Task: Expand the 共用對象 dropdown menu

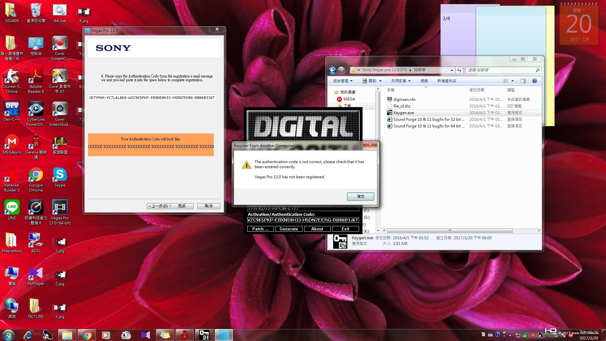Action: (401, 81)
